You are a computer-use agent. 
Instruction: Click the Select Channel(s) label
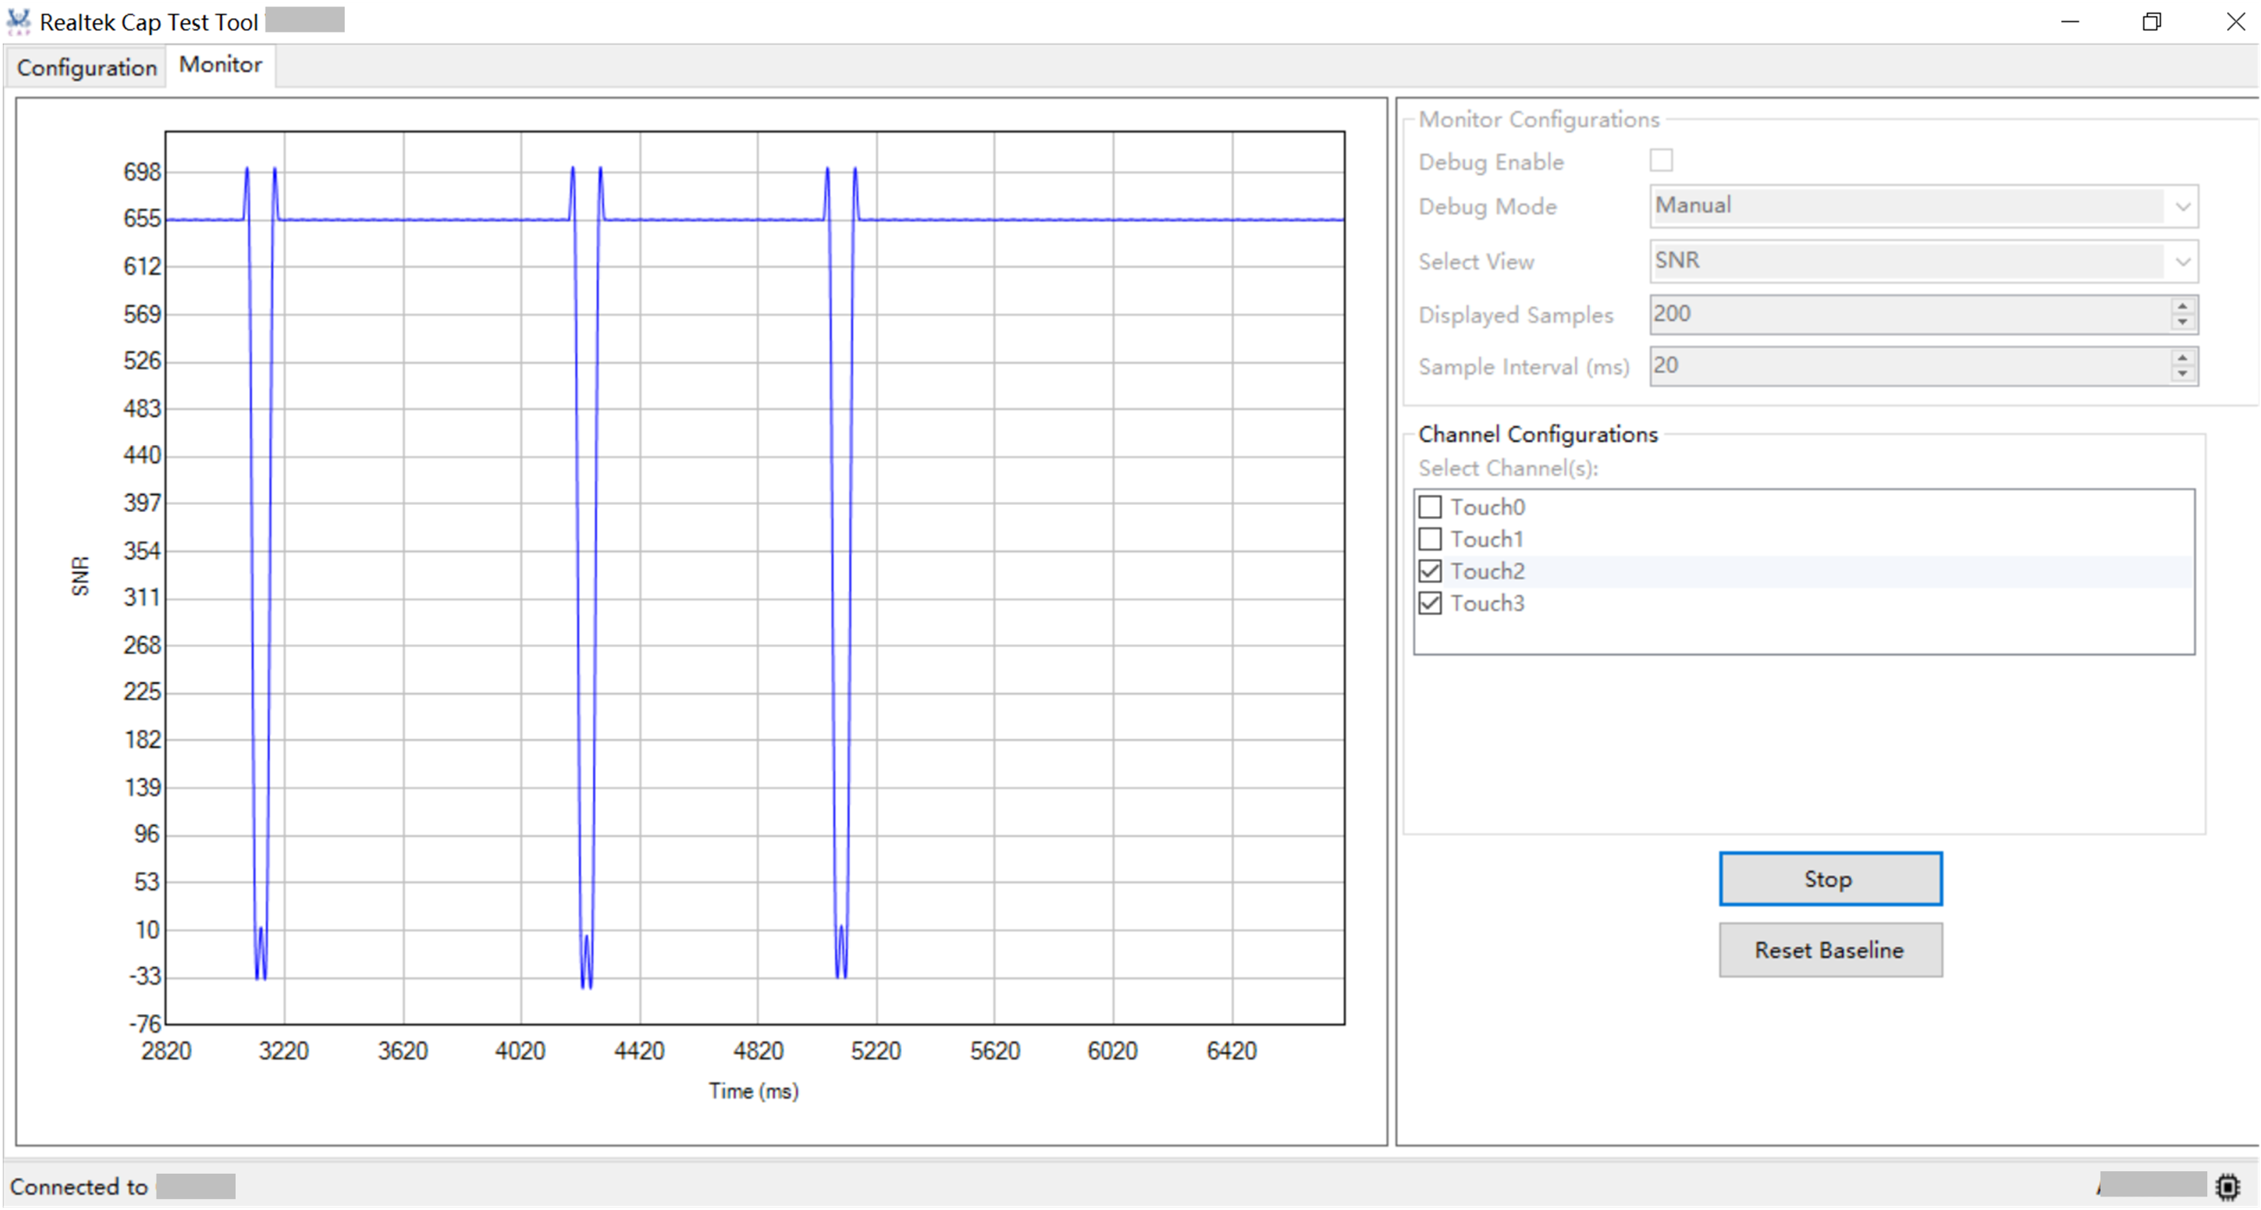pyautogui.click(x=1508, y=469)
